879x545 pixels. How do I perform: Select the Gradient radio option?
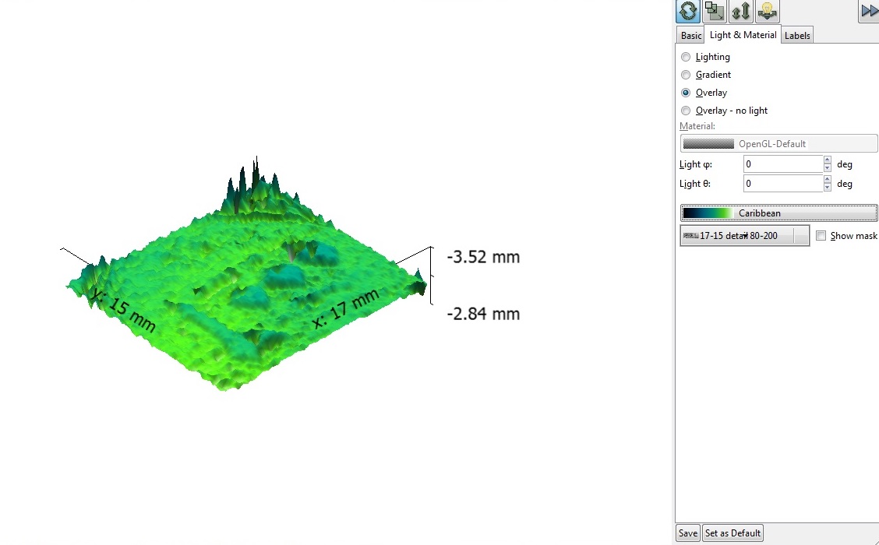coord(706,75)
